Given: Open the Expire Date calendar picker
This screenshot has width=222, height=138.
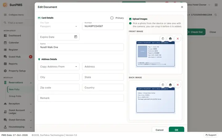Looking at the screenshot, I should point(76,37).
